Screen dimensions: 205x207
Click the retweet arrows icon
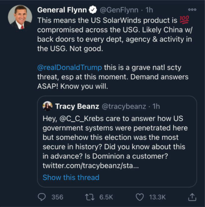pos(90,197)
